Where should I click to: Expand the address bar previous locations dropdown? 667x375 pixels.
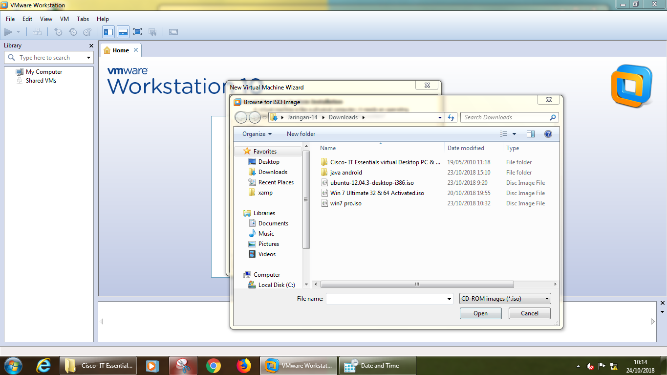(x=440, y=117)
